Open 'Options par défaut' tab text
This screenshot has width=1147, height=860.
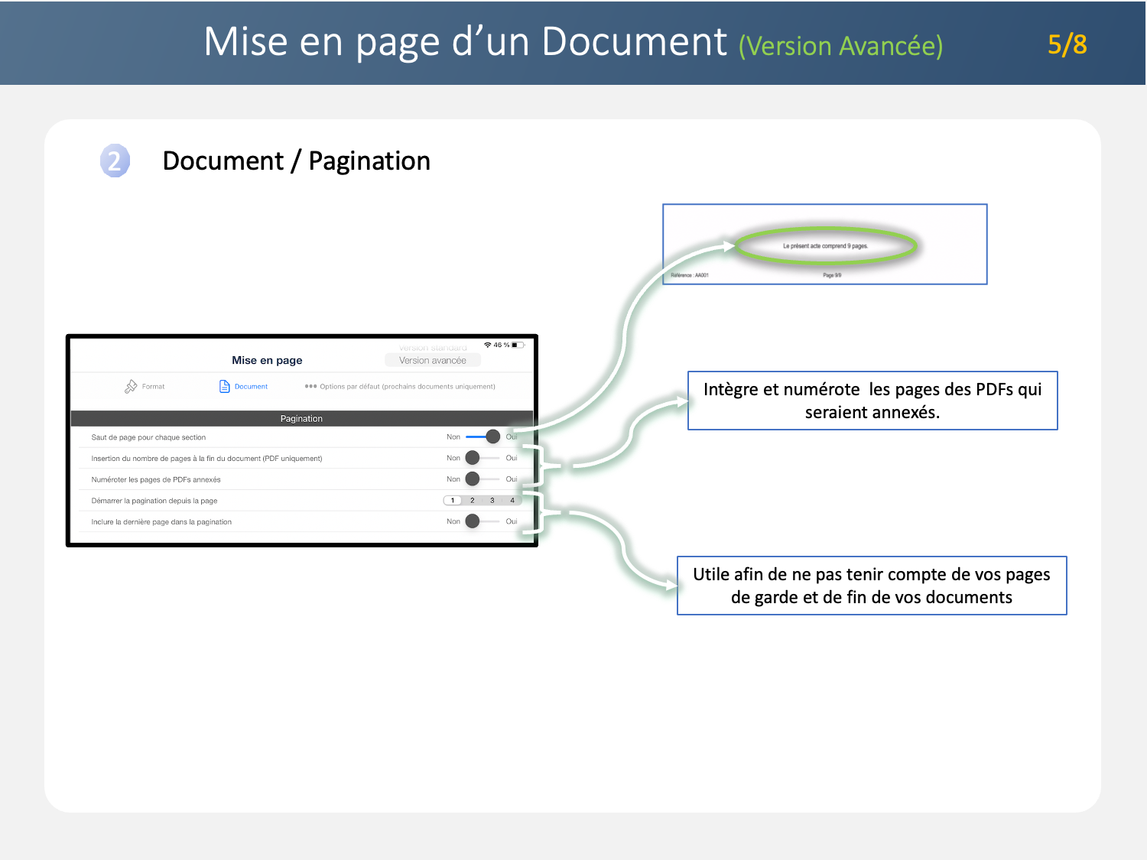coord(407,387)
